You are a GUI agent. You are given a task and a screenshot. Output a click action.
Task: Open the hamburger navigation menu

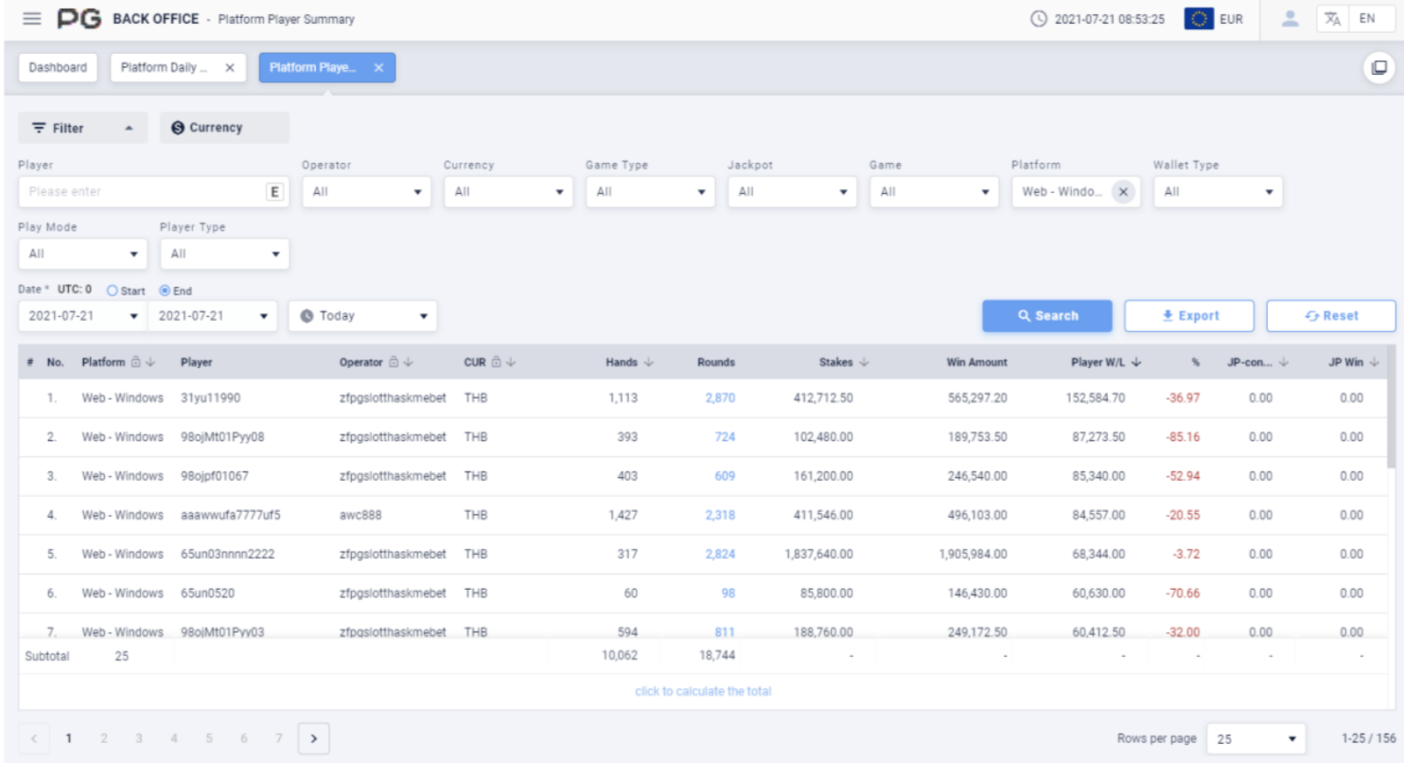(x=32, y=19)
